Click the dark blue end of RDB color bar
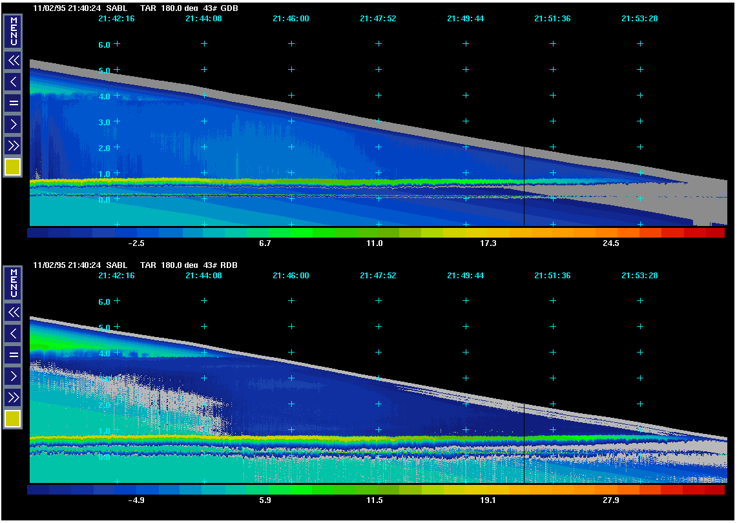Viewport: 737px width, 523px height. point(37,490)
